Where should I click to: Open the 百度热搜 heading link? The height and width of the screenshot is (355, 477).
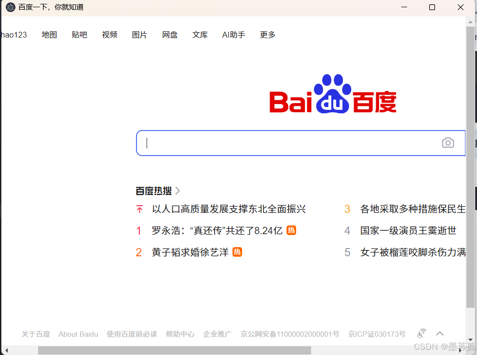pos(154,191)
